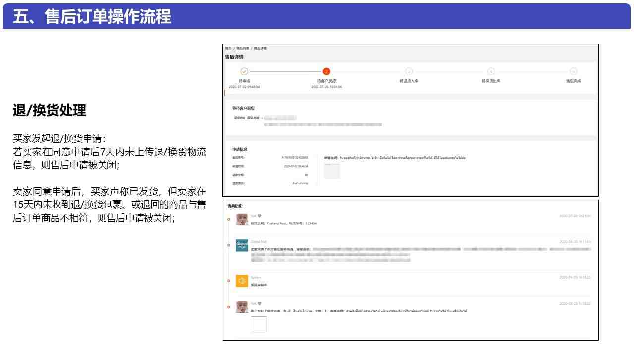Select the 待退货入库 step label
This screenshot has height=356, width=634.
(x=409, y=81)
